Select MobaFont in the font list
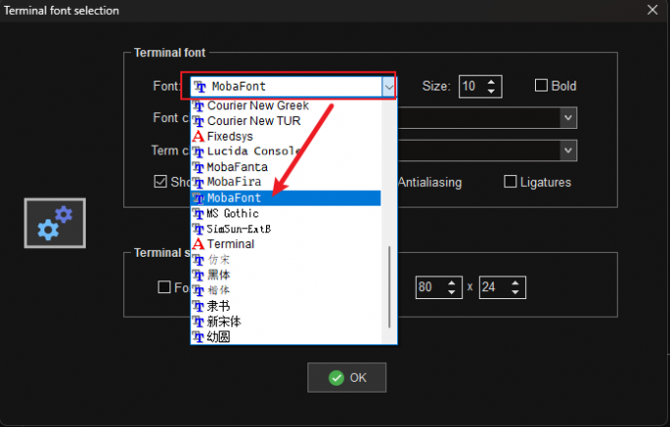 (x=286, y=198)
